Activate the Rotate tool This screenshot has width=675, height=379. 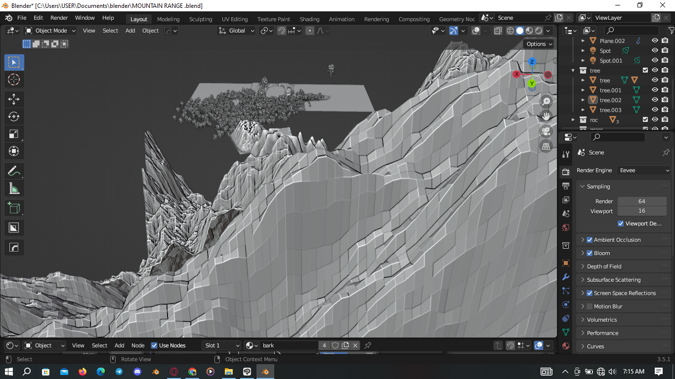point(14,116)
